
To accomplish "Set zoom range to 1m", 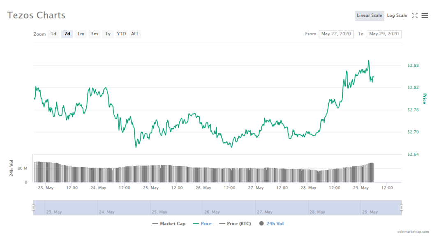I will point(81,34).
